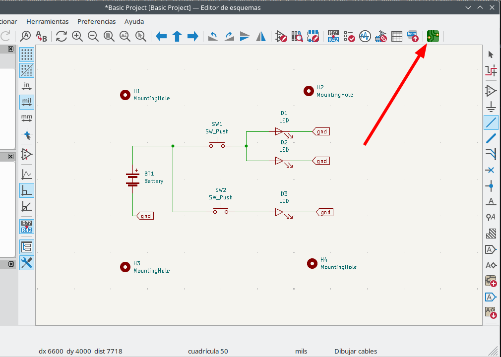The width and height of the screenshot is (501, 357).
Task: Open the Ayuda menu
Action: pyautogui.click(x=134, y=21)
